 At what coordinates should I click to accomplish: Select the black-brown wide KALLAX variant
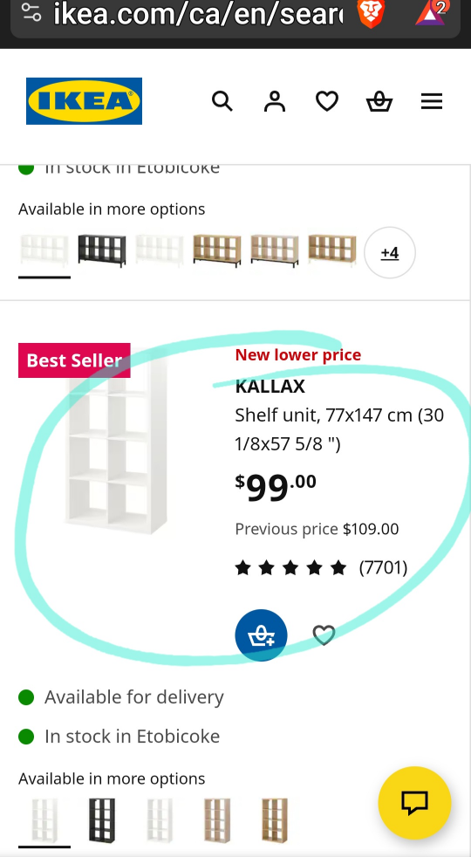click(102, 250)
